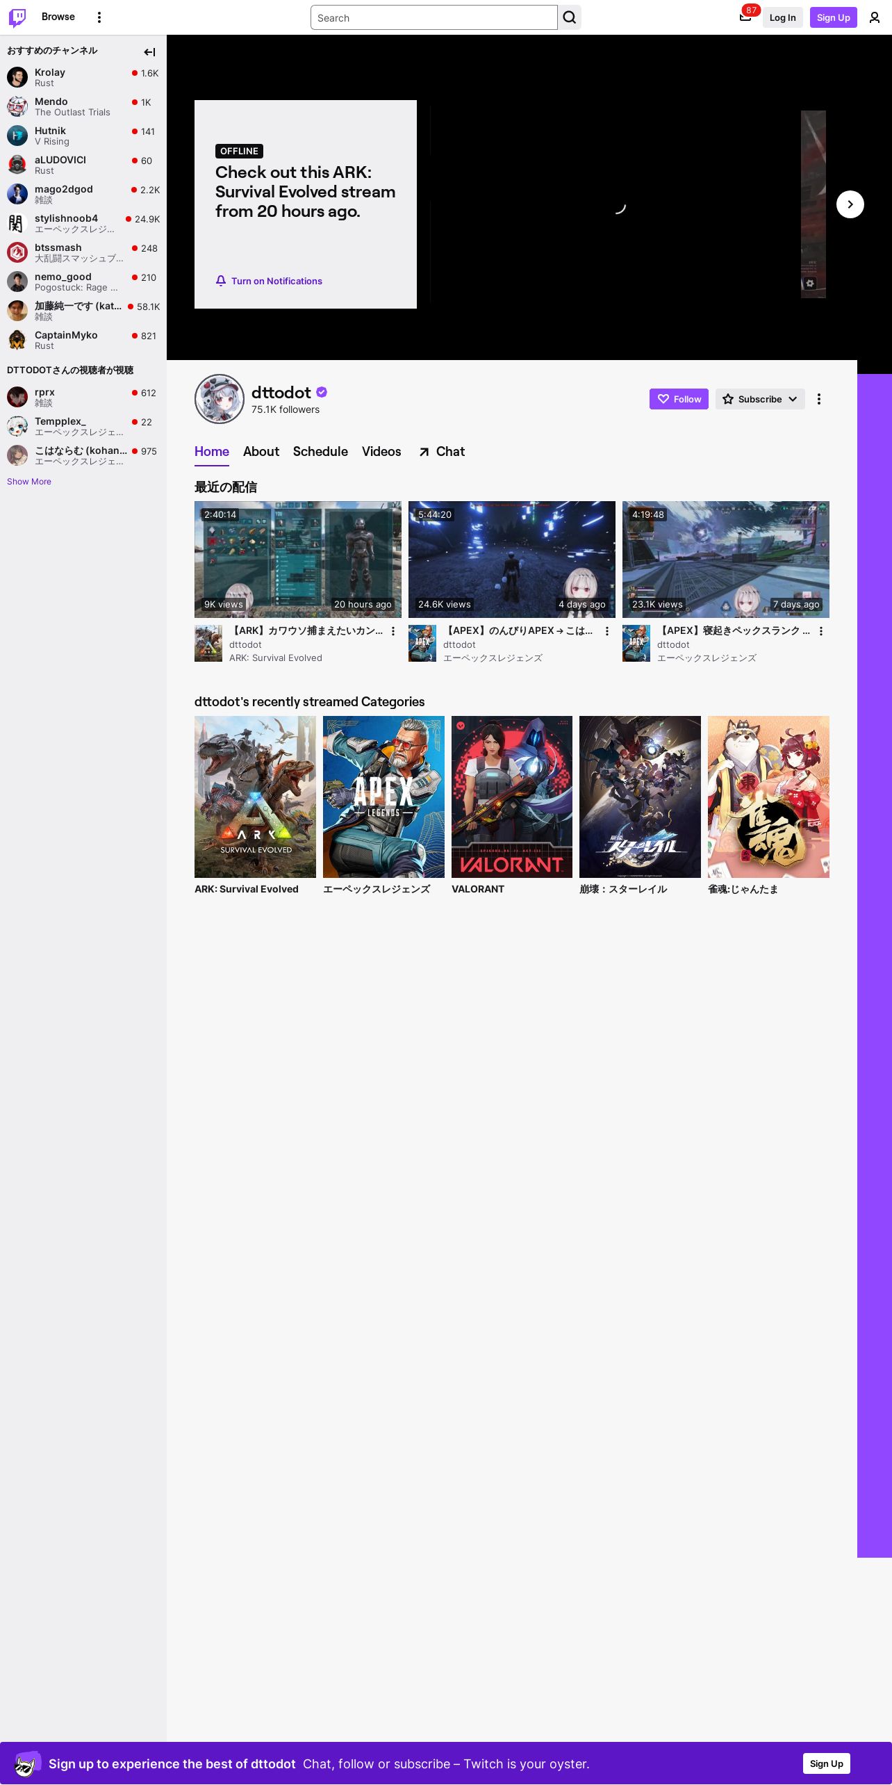Click the search magnifier button
892x1785 pixels.
[x=570, y=17]
